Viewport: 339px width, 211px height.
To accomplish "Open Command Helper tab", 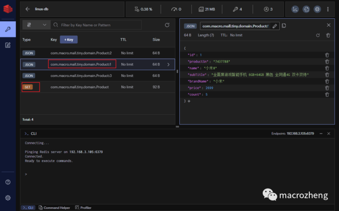I will (x=54, y=208).
